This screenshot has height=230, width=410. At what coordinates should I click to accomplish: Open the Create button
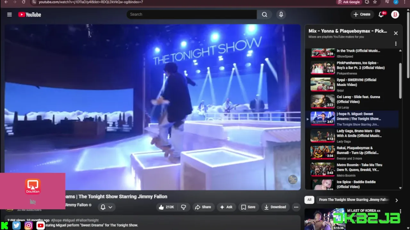point(362,14)
